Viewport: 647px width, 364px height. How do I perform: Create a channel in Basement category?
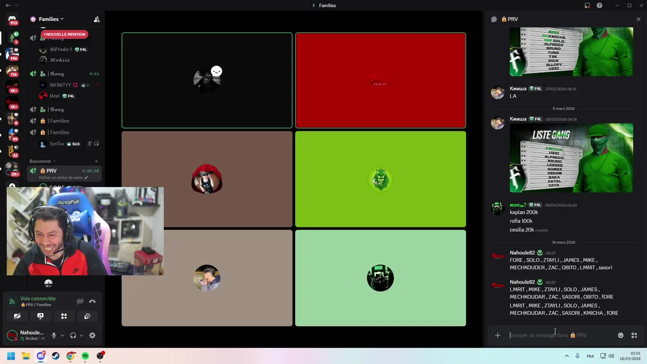(x=97, y=161)
